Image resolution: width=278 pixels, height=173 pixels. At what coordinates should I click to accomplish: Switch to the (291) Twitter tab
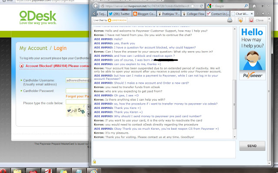119,14
